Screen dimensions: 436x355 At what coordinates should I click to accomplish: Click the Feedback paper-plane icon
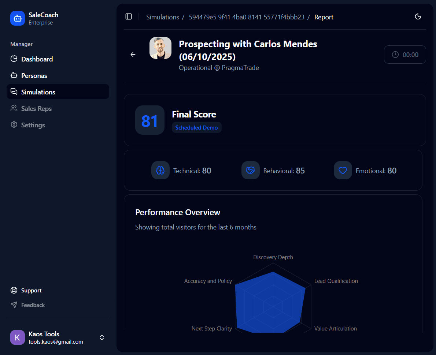tap(14, 305)
